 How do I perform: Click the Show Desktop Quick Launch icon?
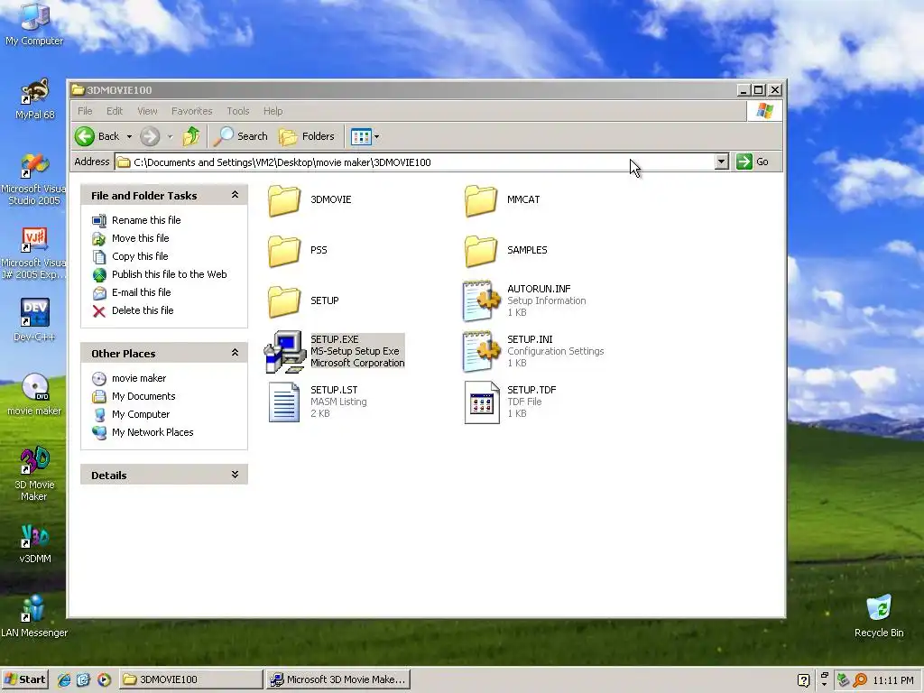pyautogui.click(x=83, y=679)
